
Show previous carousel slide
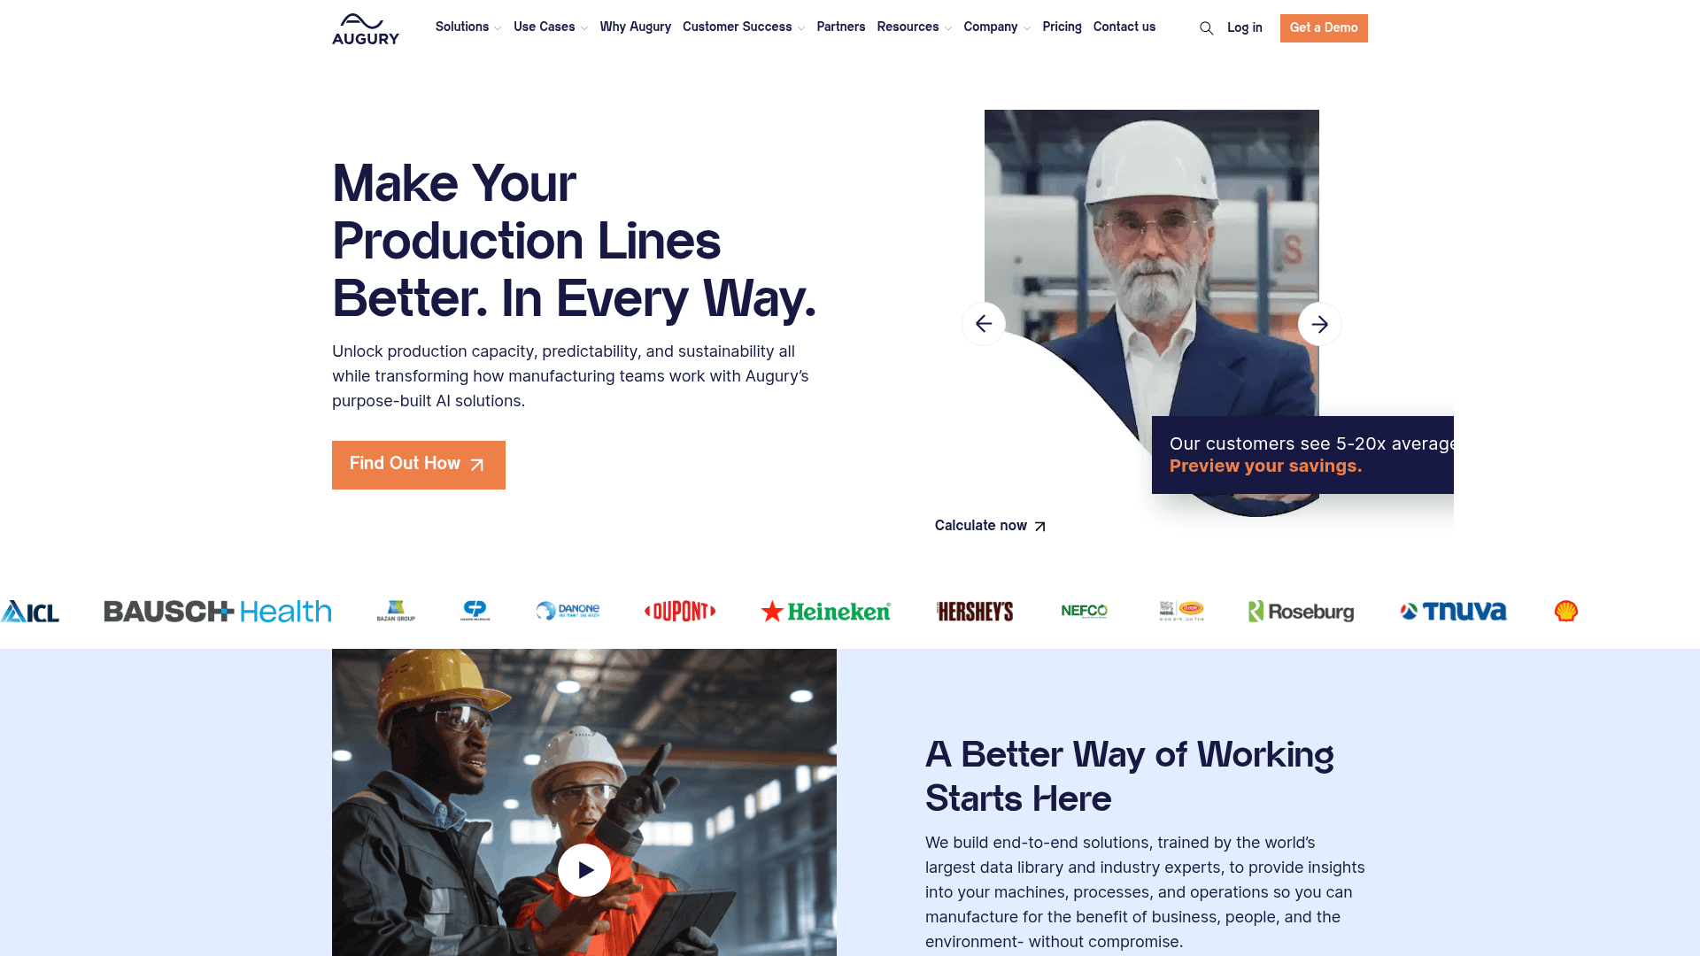click(x=984, y=324)
